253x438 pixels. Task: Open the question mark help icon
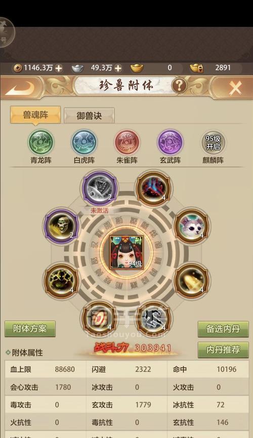[179, 86]
